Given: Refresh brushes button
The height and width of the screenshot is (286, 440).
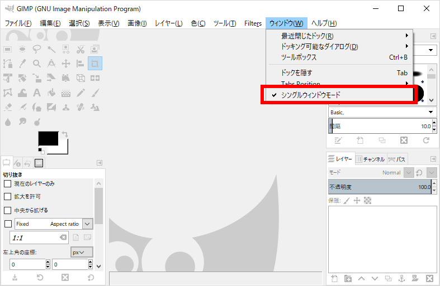Looking at the screenshot, I should [426, 140].
